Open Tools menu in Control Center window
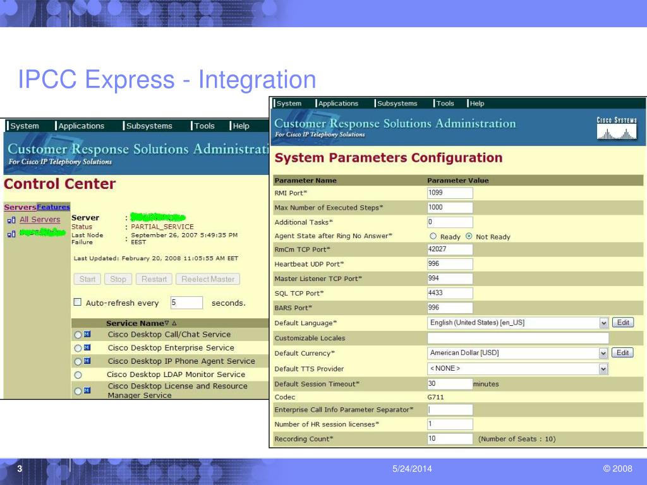 coord(204,126)
